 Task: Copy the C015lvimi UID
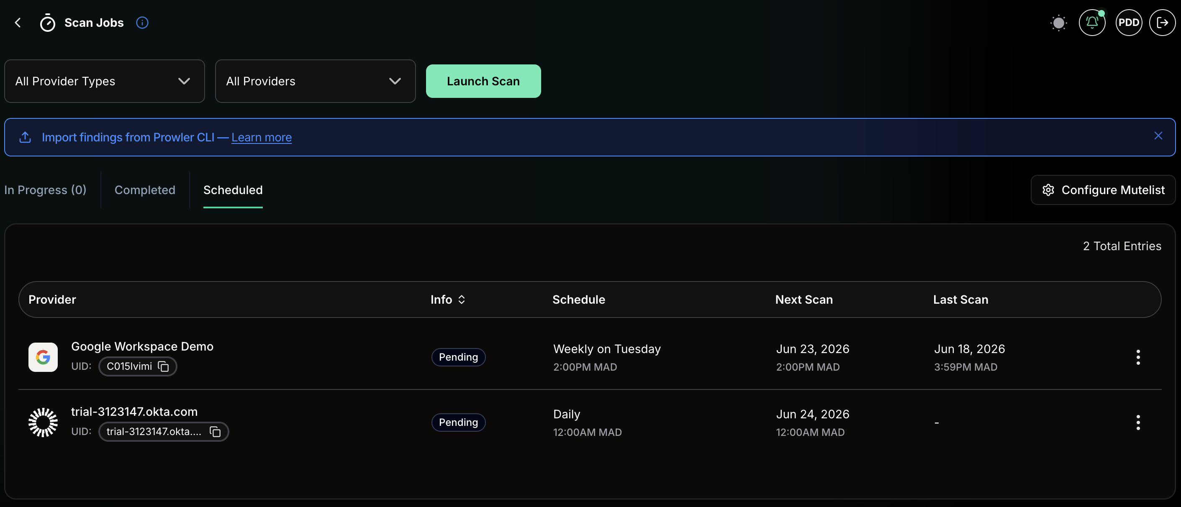pyautogui.click(x=163, y=366)
